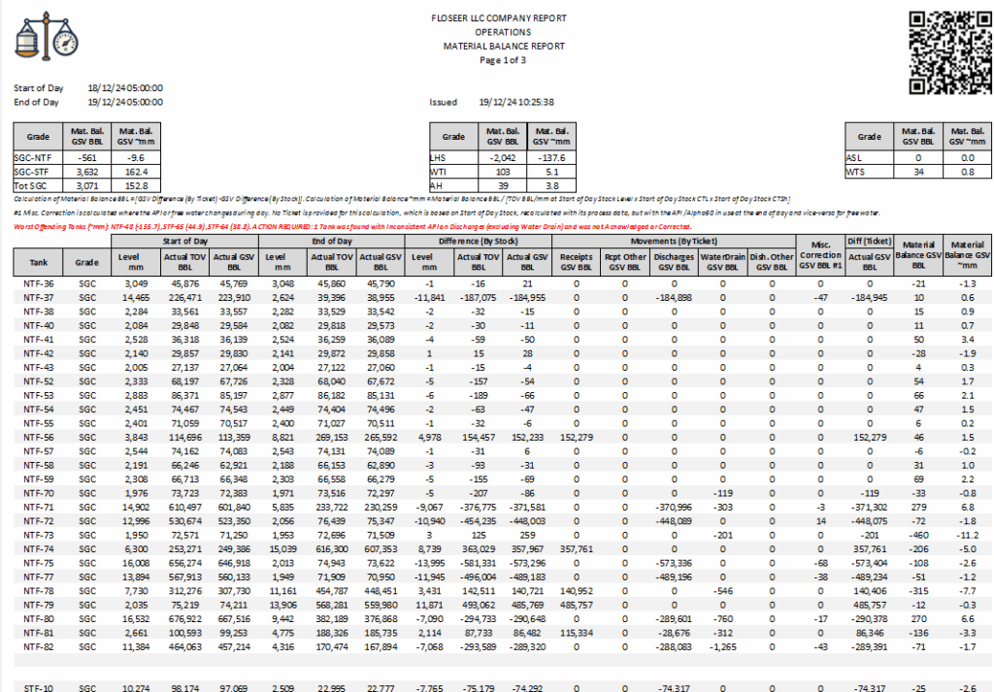The image size is (994, 692).
Task: Click the STF-10 tank row label
Action: coord(38,686)
